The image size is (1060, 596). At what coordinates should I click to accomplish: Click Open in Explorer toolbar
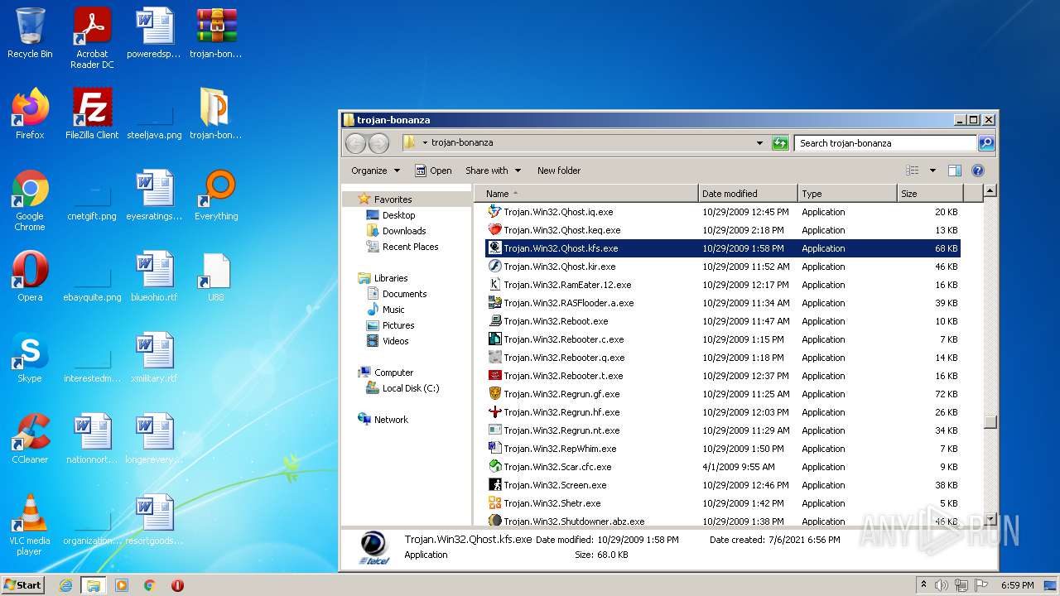pos(433,171)
